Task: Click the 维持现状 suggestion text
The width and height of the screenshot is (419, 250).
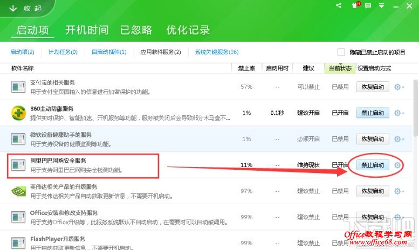Action: pyautogui.click(x=308, y=165)
